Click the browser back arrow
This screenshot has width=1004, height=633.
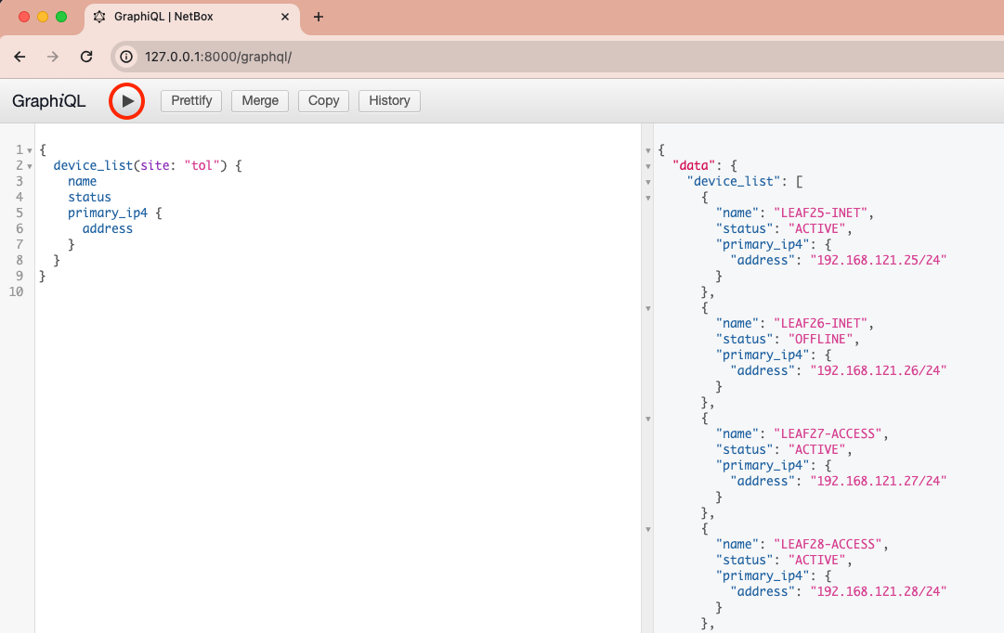[20, 57]
